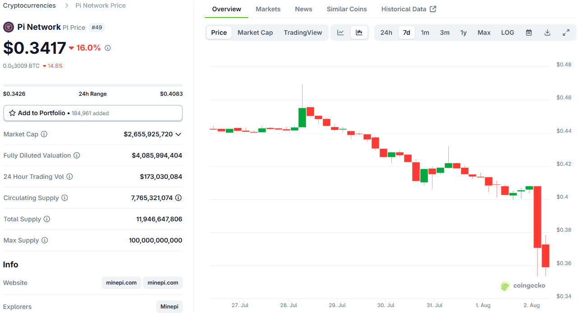This screenshot has height=313, width=581.
Task: Click the Max supply value row
Action: pyautogui.click(x=155, y=240)
